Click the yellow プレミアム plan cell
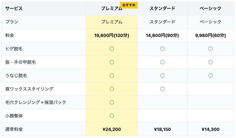The width and height of the screenshot is (236, 138). [112, 22]
